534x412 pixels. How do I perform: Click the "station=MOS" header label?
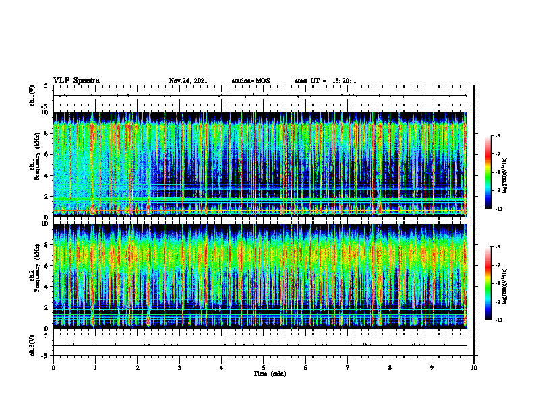pyautogui.click(x=251, y=81)
